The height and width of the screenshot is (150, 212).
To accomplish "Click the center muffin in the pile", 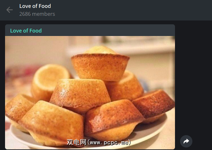I will click(80, 94).
